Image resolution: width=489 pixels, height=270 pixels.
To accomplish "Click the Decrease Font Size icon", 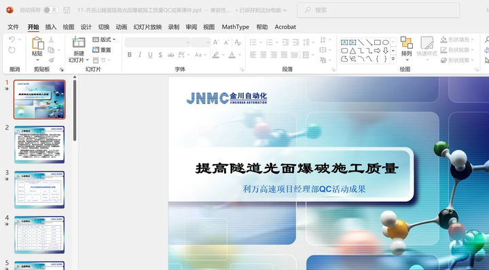I will [x=227, y=42].
